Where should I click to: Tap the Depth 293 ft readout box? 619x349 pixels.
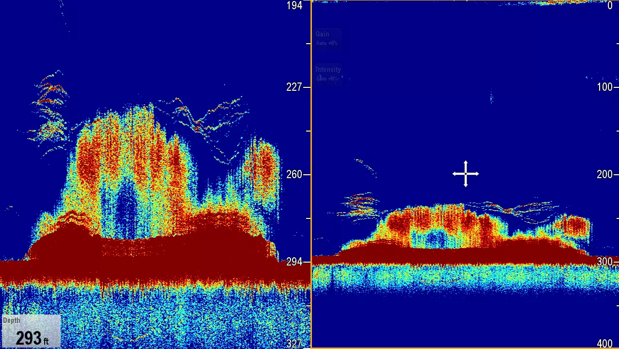coord(32,332)
